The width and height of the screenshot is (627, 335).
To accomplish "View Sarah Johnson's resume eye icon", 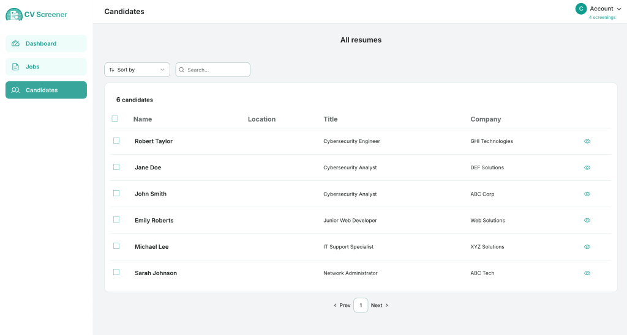I will [x=587, y=273].
